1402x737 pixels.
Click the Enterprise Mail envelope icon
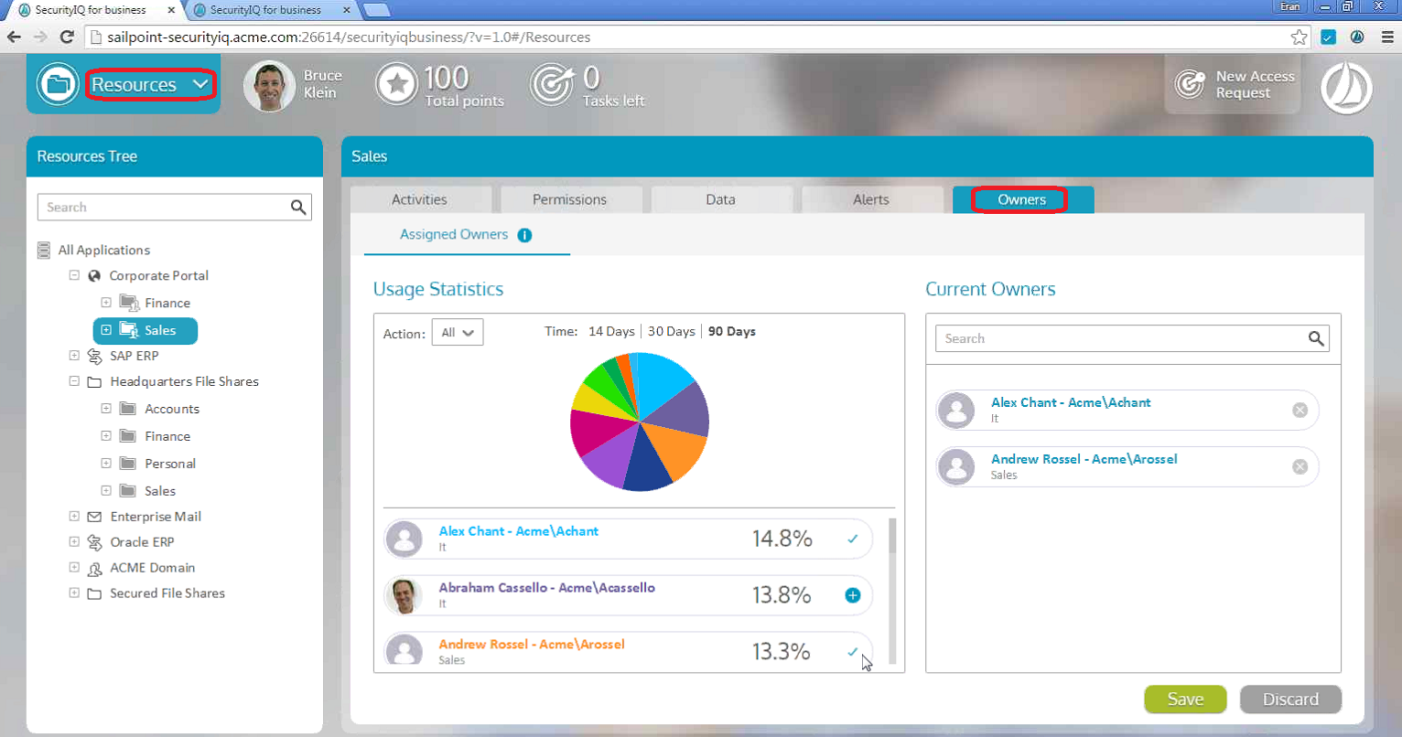94,517
